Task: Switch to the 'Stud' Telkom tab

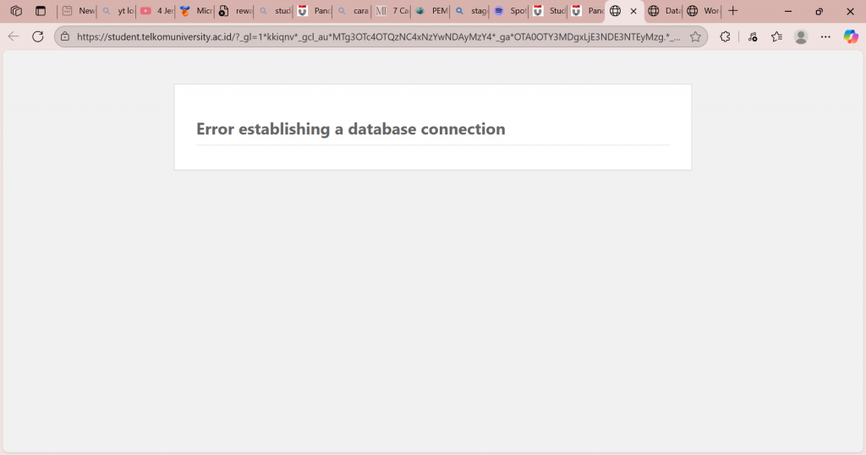Action: click(549, 11)
